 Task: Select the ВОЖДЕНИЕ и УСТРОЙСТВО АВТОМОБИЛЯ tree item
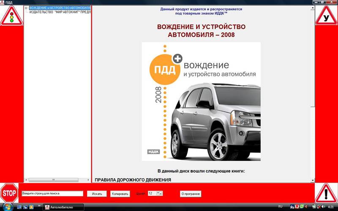60,8
